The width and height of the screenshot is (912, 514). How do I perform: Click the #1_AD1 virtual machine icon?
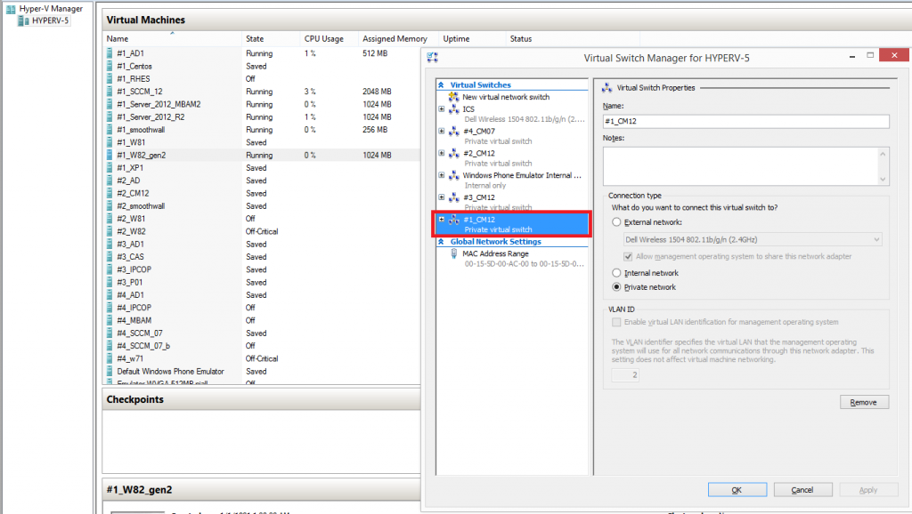[110, 53]
